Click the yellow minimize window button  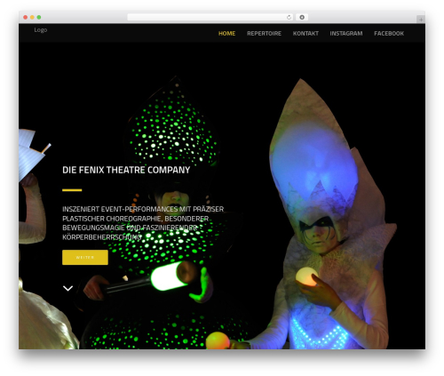pos(32,17)
